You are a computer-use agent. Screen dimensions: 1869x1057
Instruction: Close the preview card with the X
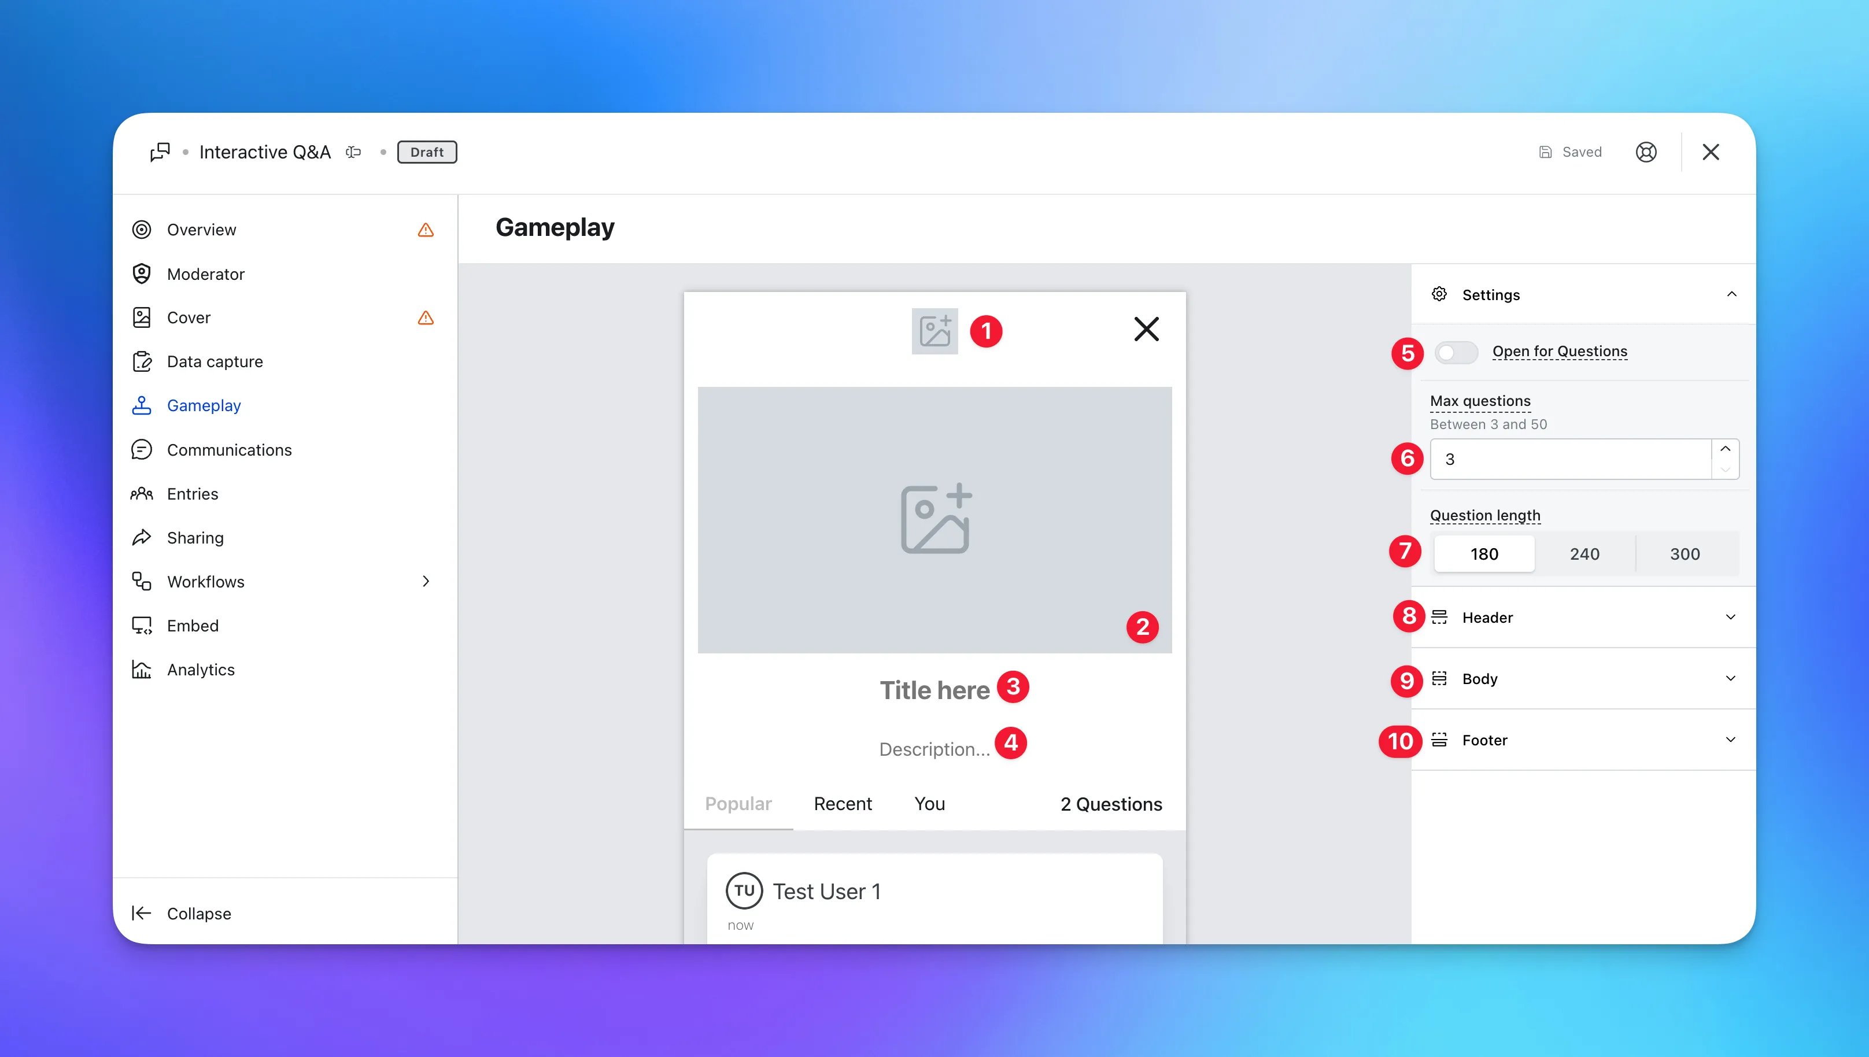[x=1147, y=329]
